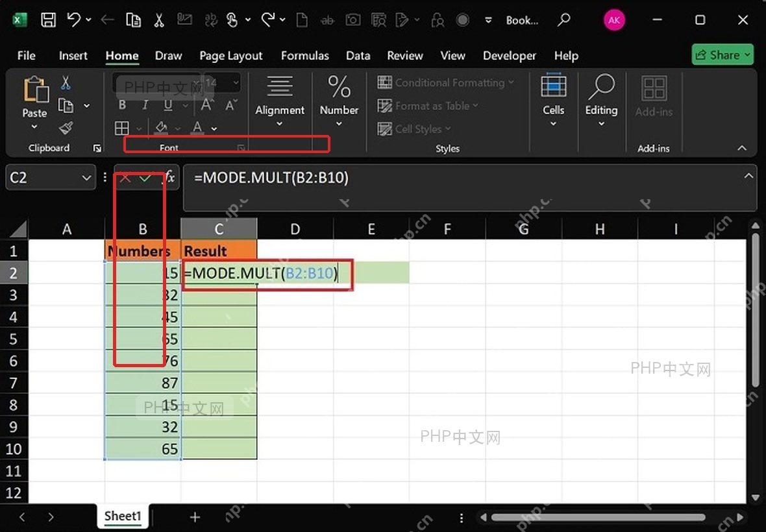Click the Camera icon in the title bar
766x532 pixels.
click(352, 20)
